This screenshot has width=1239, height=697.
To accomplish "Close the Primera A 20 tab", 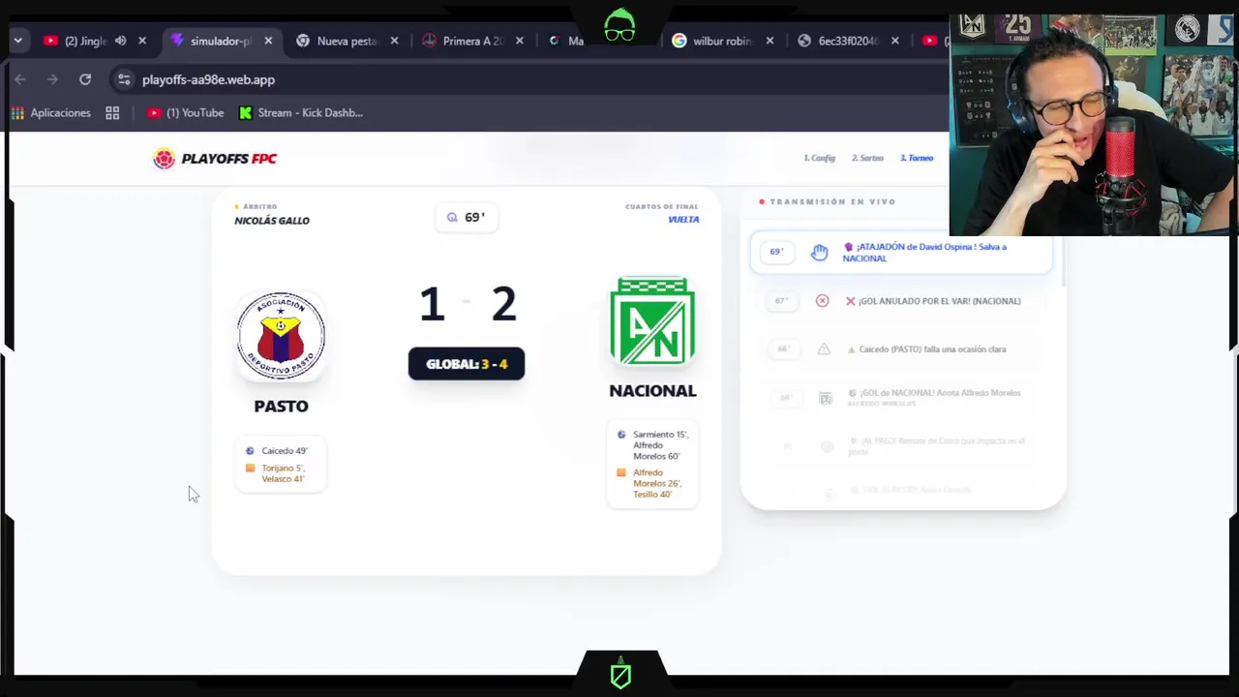I will (520, 41).
